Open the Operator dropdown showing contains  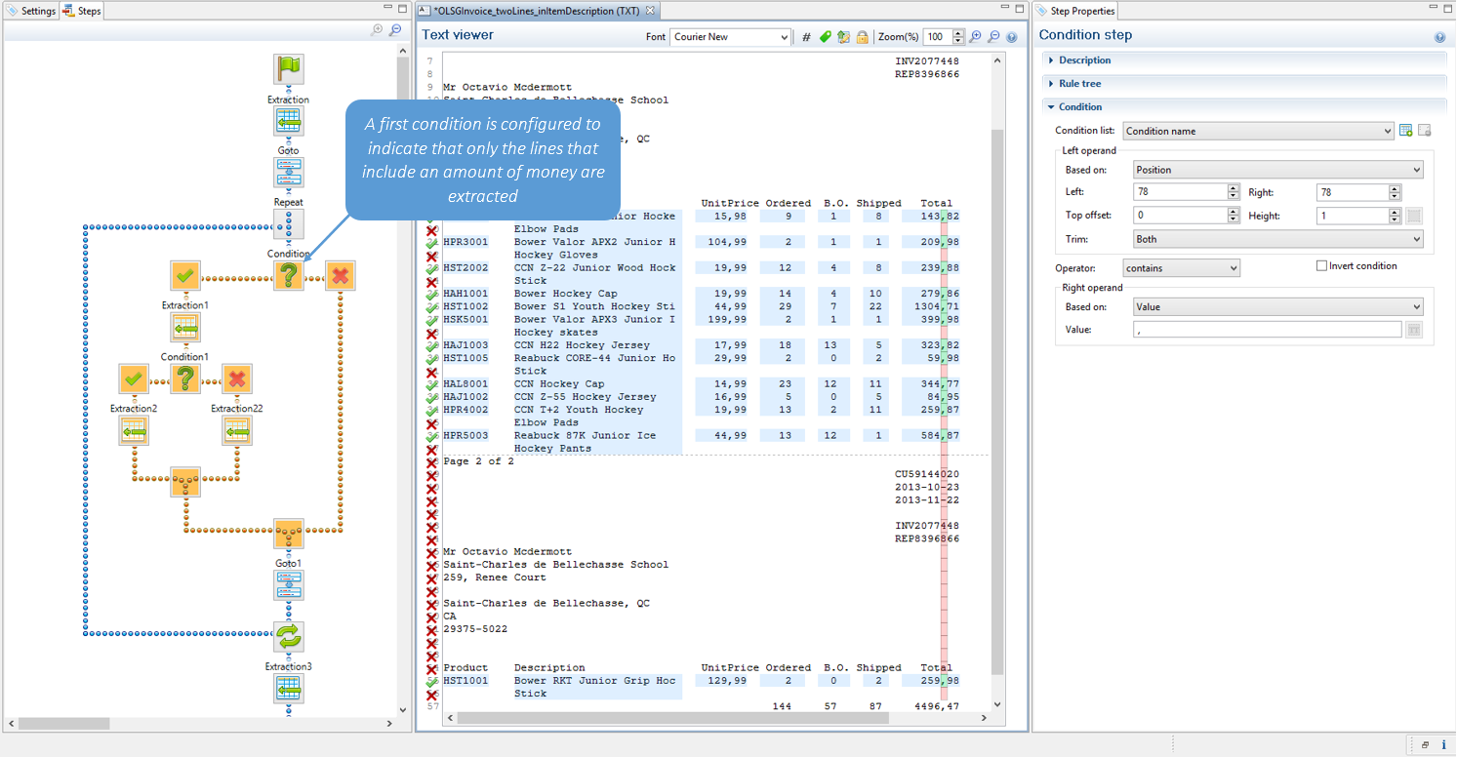tap(1181, 268)
